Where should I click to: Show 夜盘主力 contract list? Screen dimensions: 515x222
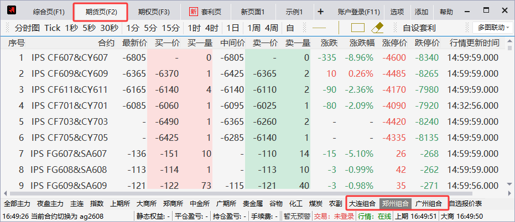(50, 204)
